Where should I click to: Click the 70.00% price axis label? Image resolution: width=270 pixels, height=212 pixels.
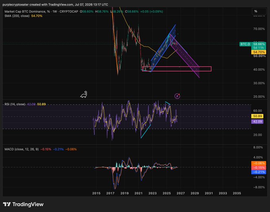point(259,29)
